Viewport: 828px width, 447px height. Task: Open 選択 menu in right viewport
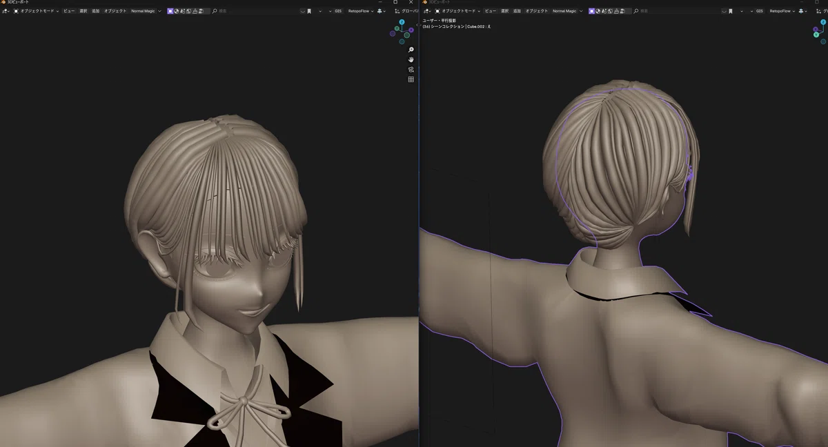point(505,11)
